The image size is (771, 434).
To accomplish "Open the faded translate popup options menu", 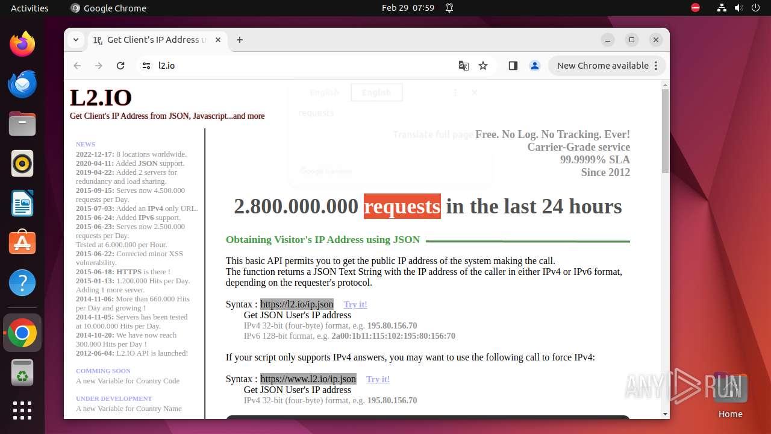I will [455, 93].
